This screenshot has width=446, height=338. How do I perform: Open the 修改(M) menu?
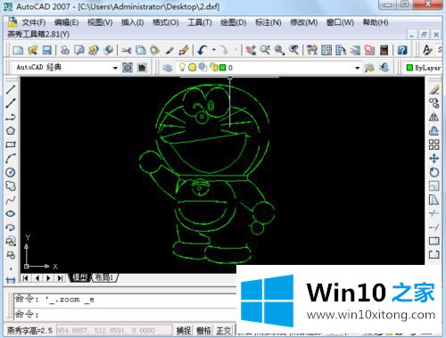(x=304, y=22)
